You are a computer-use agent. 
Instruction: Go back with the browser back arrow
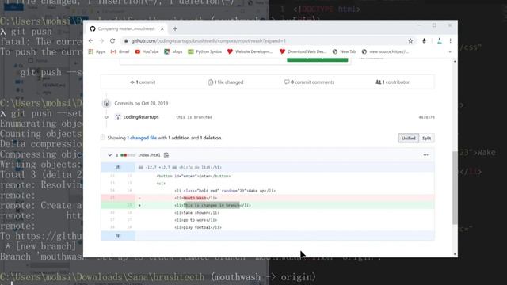(90, 40)
